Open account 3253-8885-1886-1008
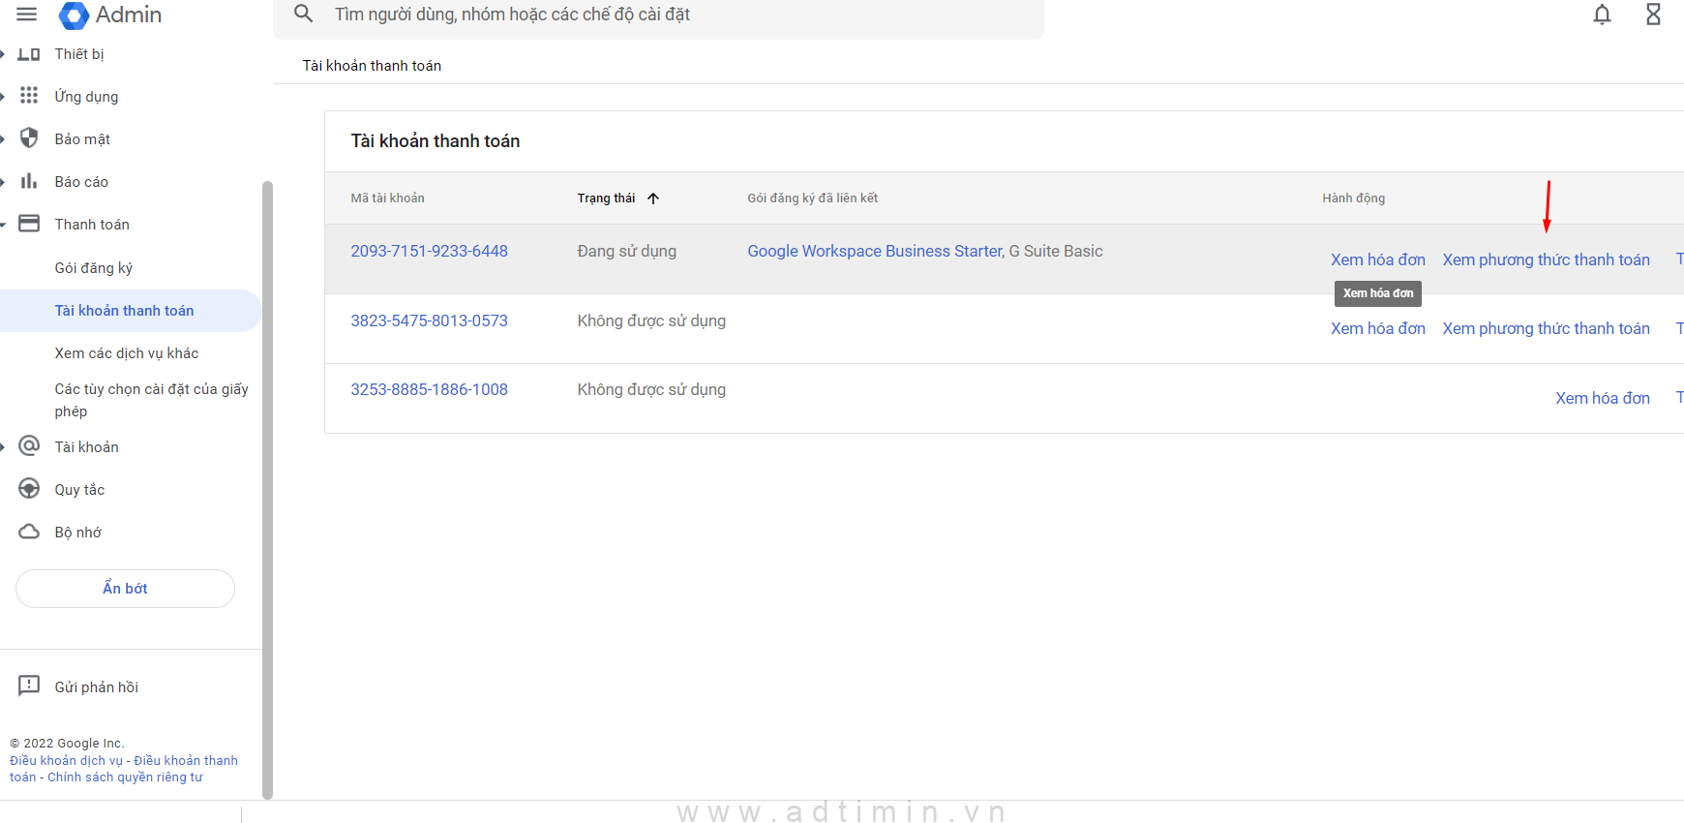This screenshot has width=1684, height=823. (x=429, y=389)
